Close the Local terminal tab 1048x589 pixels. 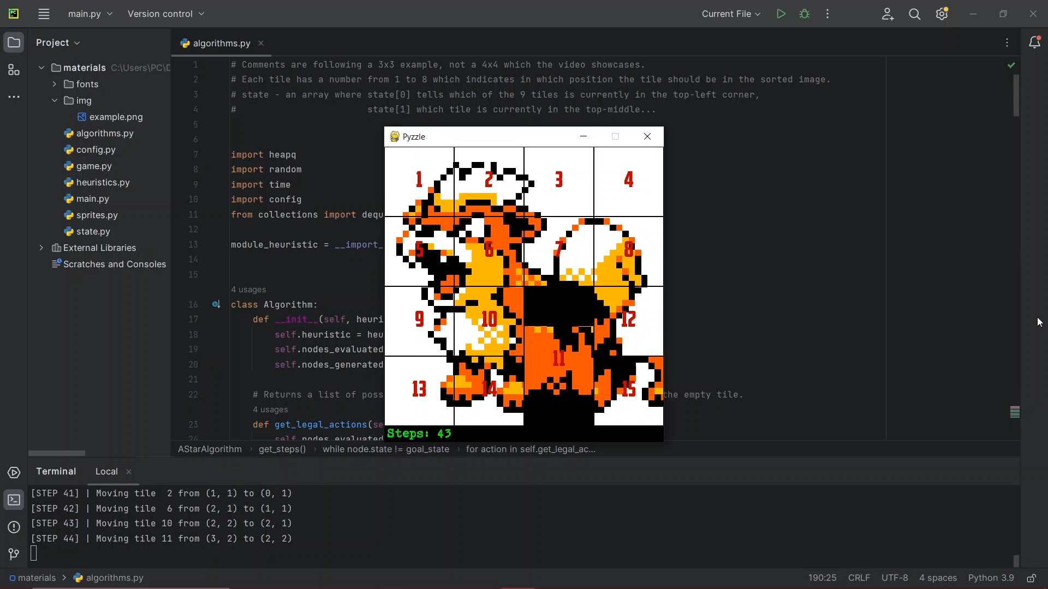[x=129, y=473]
